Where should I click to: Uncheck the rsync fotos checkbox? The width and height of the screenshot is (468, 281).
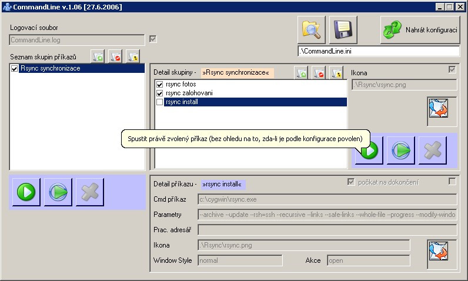click(x=160, y=85)
